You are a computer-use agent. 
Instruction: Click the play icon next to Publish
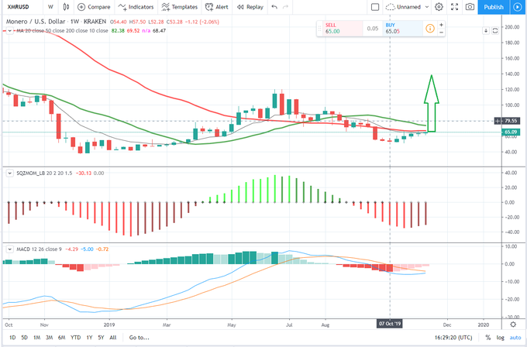517,7
